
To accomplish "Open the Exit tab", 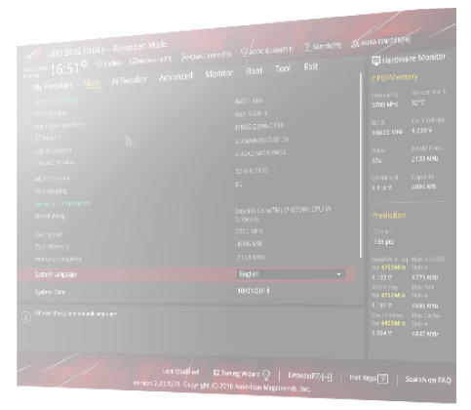I will pyautogui.click(x=311, y=66).
